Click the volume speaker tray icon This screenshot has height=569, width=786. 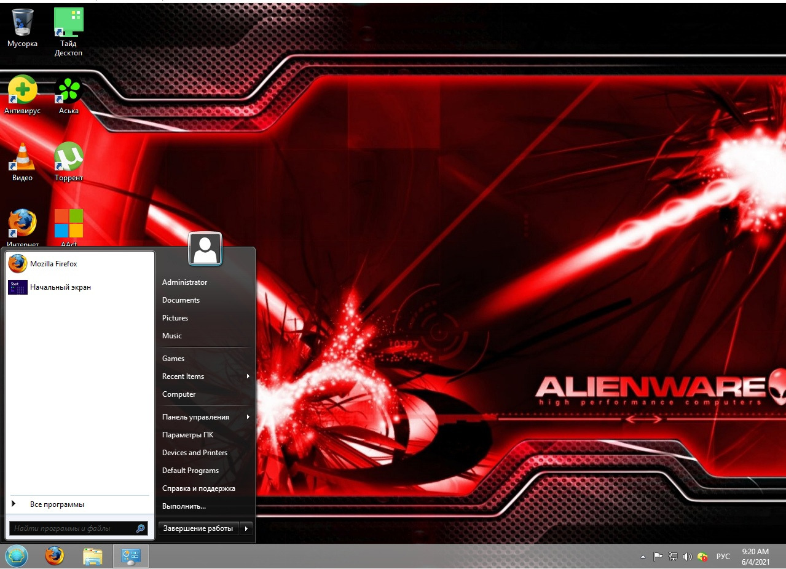pos(688,557)
